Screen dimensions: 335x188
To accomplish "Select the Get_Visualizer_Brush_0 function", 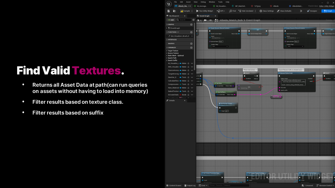I will (x=180, y=36).
